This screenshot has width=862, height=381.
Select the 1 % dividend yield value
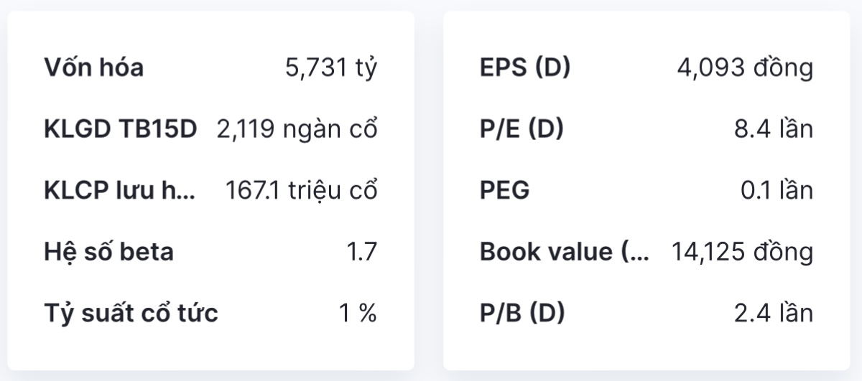[x=358, y=314]
